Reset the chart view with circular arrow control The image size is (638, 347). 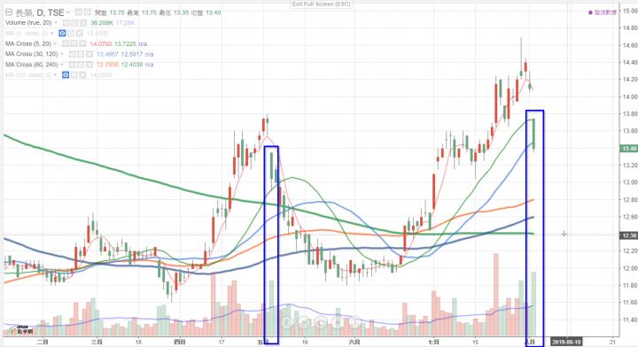321,322
